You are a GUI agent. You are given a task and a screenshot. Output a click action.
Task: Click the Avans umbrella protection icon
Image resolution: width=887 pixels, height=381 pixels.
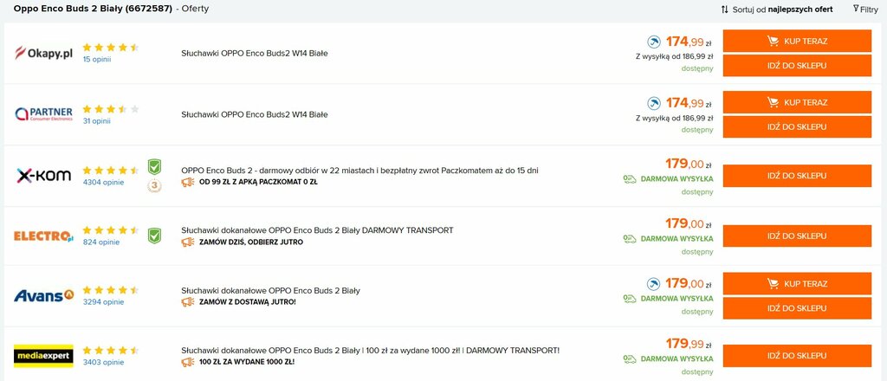coord(654,284)
